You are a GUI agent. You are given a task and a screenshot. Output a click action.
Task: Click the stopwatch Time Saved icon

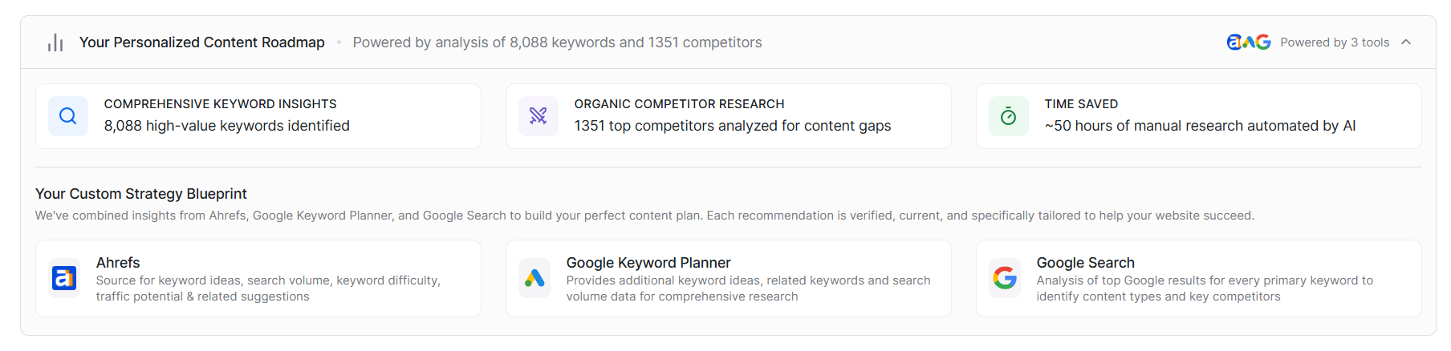(1009, 116)
